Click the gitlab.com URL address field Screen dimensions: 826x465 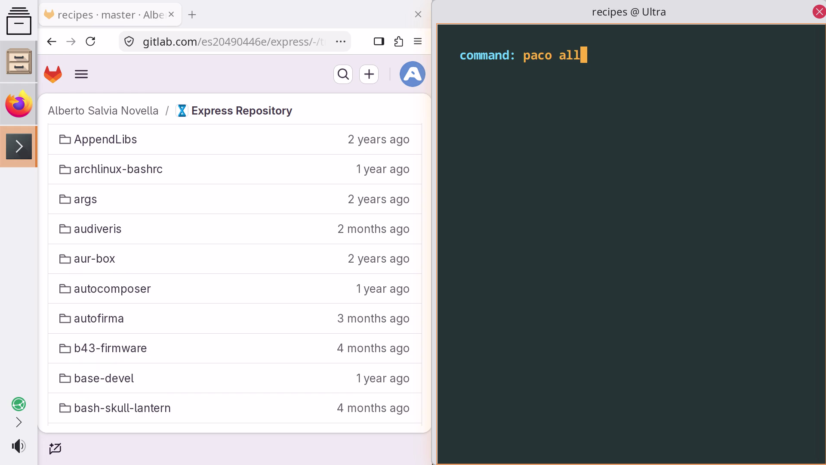click(234, 41)
